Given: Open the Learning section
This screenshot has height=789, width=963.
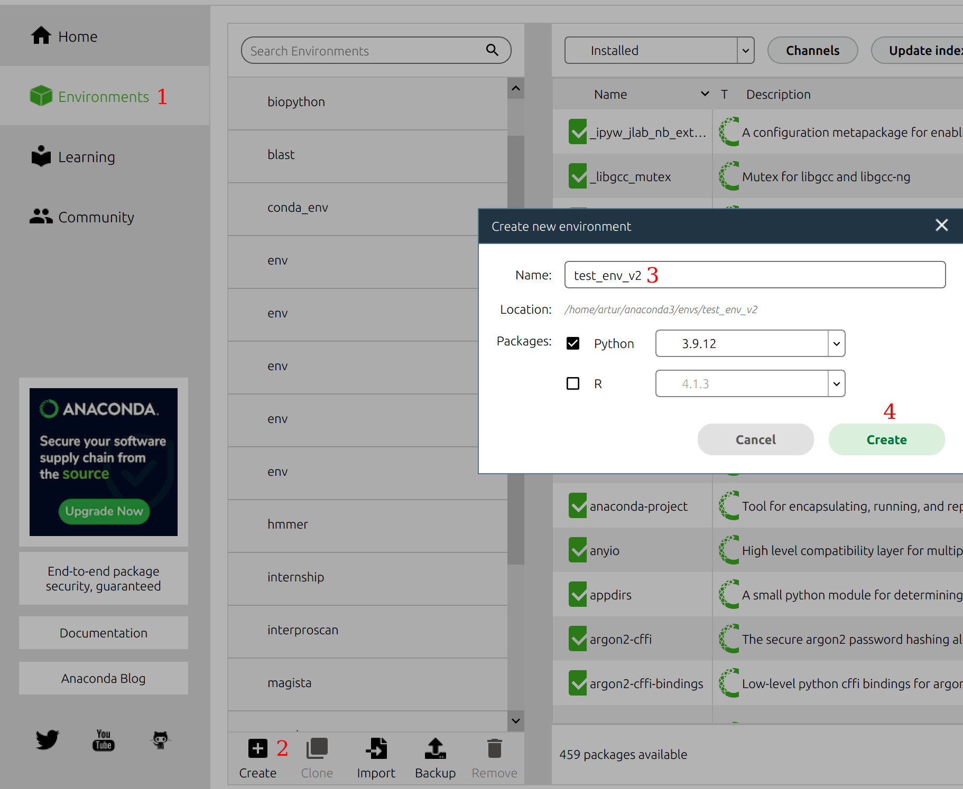Looking at the screenshot, I should click(86, 157).
